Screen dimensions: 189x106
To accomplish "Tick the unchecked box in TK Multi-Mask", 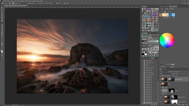I will [x=142, y=37].
